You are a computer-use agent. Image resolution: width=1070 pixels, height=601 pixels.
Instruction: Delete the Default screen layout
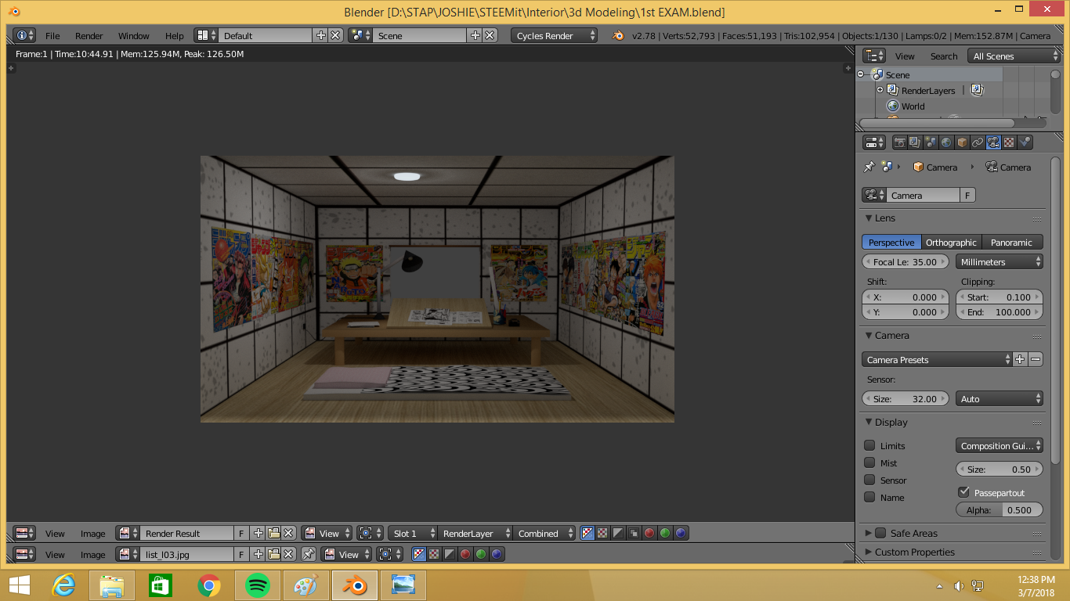pos(335,35)
